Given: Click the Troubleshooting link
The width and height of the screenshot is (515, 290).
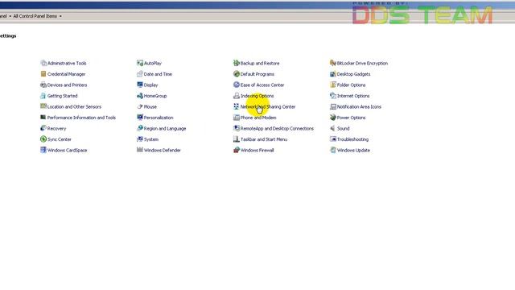Looking at the screenshot, I should pyautogui.click(x=352, y=139).
